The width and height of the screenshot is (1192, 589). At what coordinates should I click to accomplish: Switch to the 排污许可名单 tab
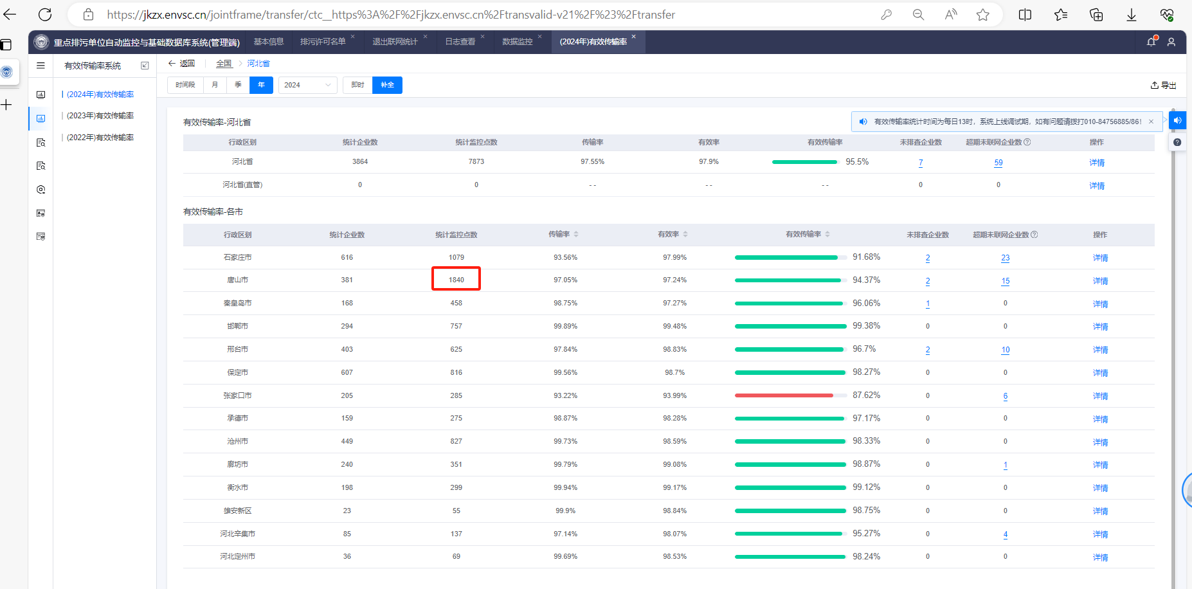pyautogui.click(x=323, y=42)
